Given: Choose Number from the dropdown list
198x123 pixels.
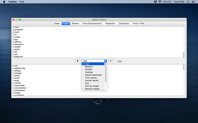Looking at the screenshot, I should (x=93, y=72).
